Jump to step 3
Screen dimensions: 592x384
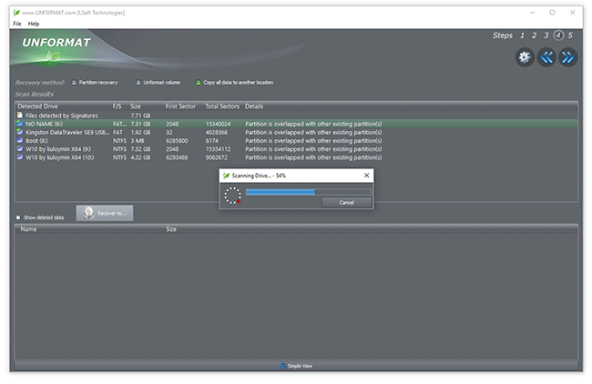point(546,35)
